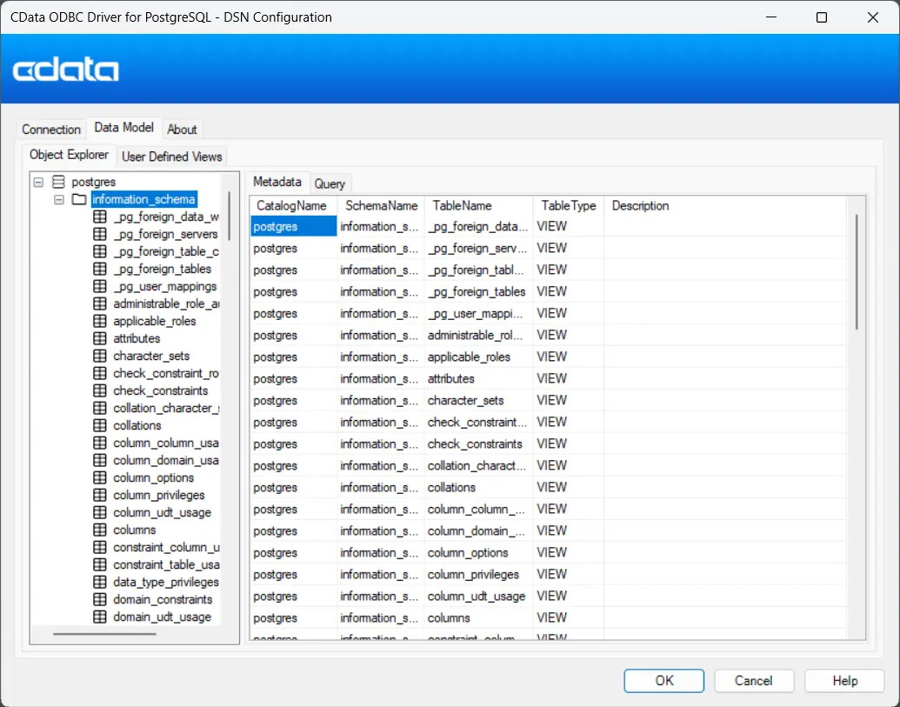Click the Cancel button
900x707 pixels.
click(753, 680)
